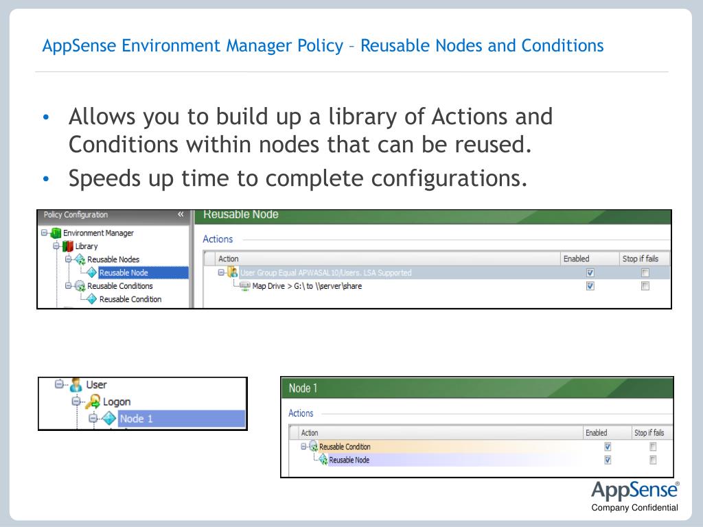Toggle Enabled checkbox for Reusable Condition row

pos(608,447)
